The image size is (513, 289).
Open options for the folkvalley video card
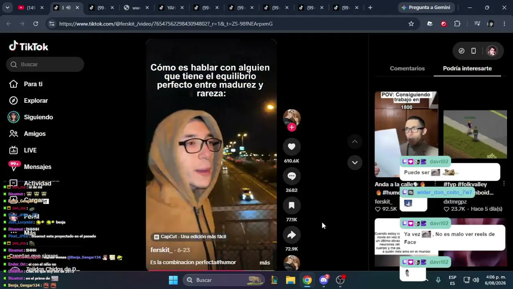tap(504, 184)
